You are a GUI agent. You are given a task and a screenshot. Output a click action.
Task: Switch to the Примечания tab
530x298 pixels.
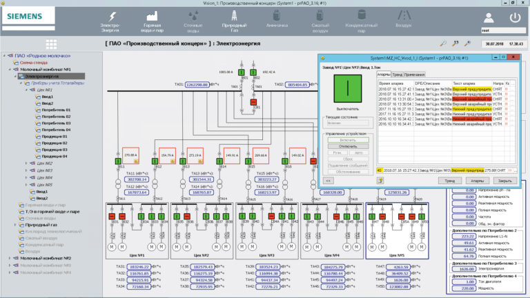click(x=414, y=74)
